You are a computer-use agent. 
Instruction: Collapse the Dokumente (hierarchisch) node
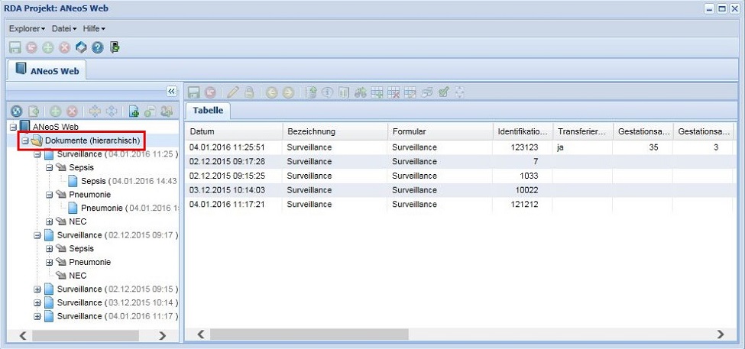tap(25, 141)
